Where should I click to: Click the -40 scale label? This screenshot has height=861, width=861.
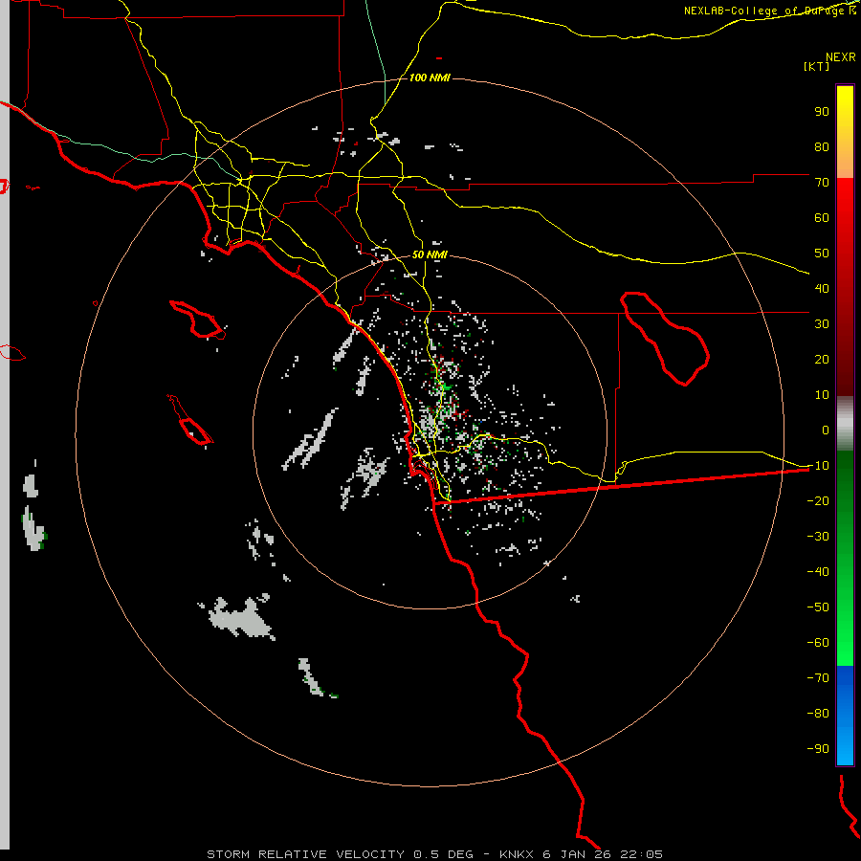[818, 572]
